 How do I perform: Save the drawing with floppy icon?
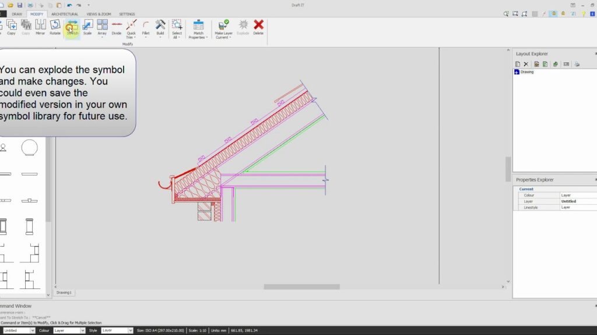point(20,5)
